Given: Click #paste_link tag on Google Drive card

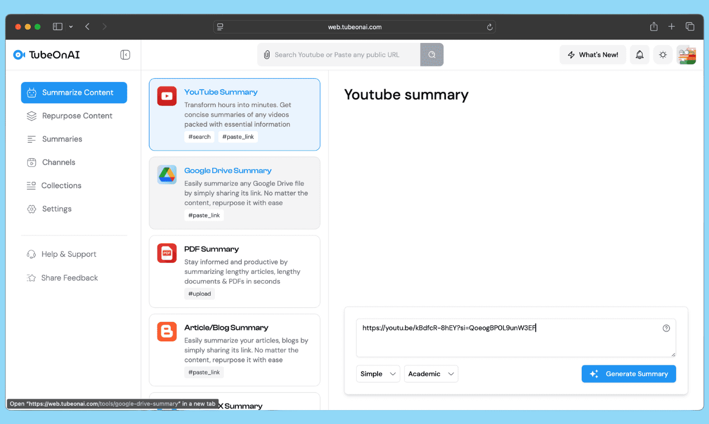Looking at the screenshot, I should pyautogui.click(x=204, y=215).
